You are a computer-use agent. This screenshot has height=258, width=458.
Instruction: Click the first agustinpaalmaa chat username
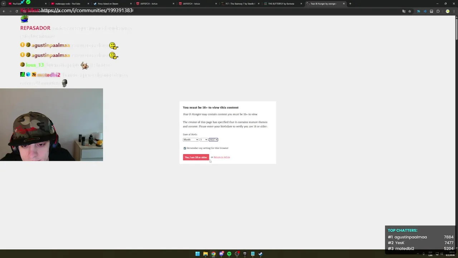[50, 45]
